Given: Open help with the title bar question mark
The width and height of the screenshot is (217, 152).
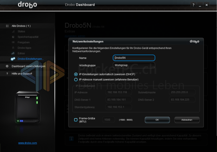Looking at the screenshot, I should [193, 5].
